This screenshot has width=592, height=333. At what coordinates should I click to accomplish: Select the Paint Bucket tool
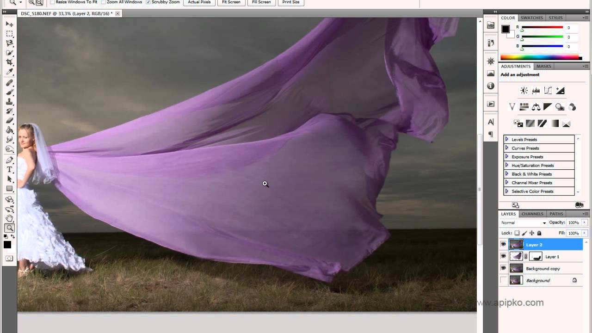coord(9,130)
